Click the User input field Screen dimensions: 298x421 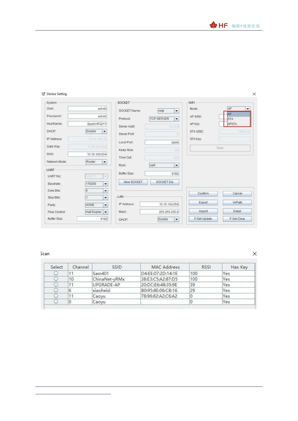[x=87, y=108]
